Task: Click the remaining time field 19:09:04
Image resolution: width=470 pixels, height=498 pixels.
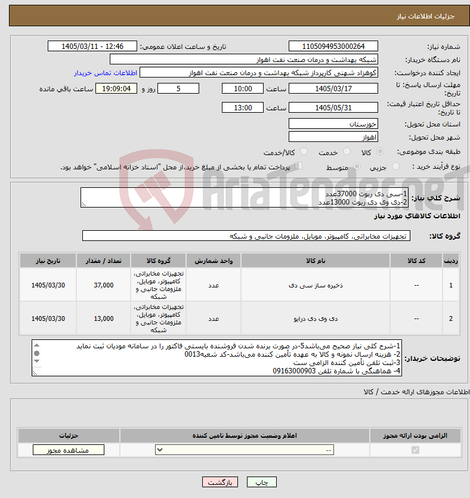Action: pos(116,89)
